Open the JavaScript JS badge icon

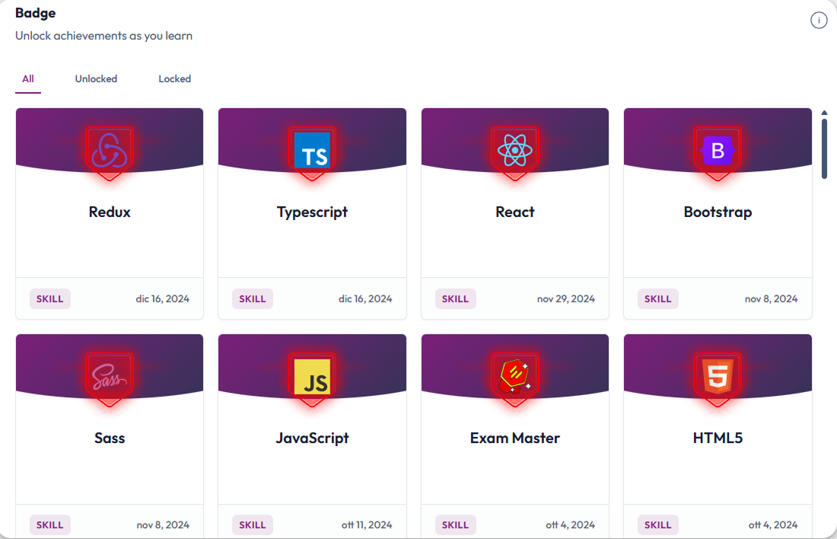pos(312,378)
